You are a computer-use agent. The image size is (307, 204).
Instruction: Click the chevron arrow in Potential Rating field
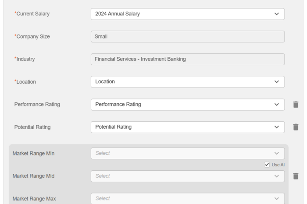coord(276,127)
